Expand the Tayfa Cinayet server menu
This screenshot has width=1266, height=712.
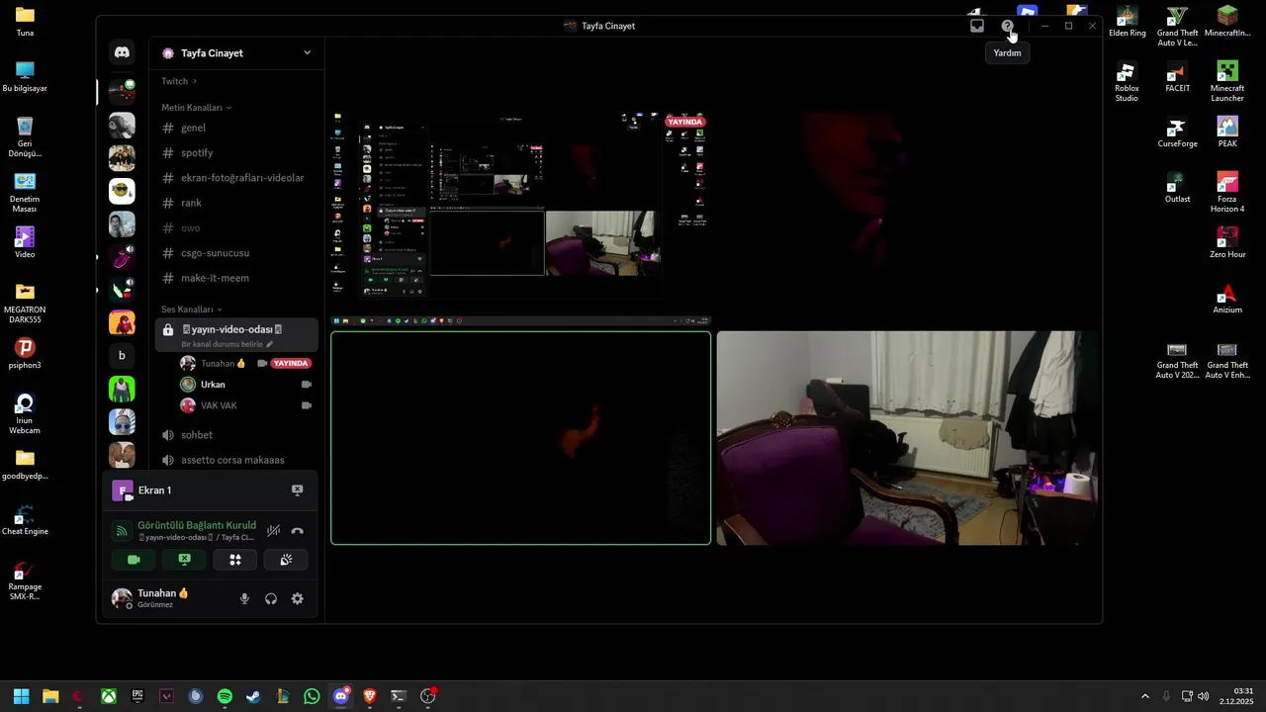(x=307, y=53)
